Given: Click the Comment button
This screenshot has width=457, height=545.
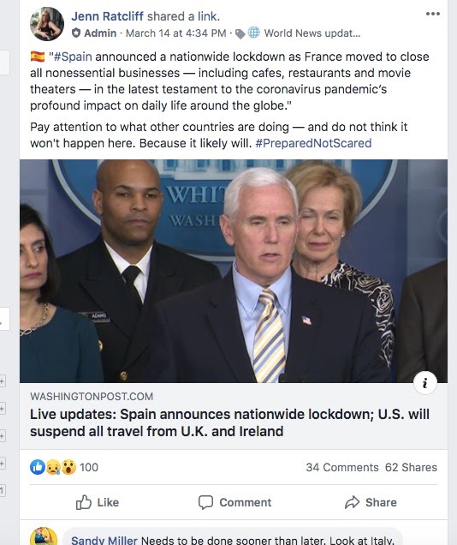Looking at the screenshot, I should pos(234,502).
